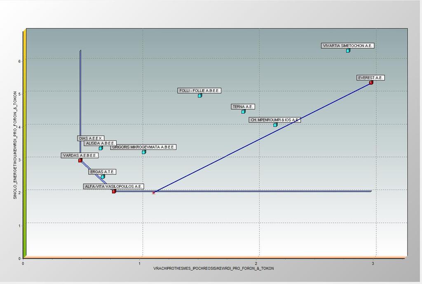Click the Y axis tick label 5

pos(19,94)
